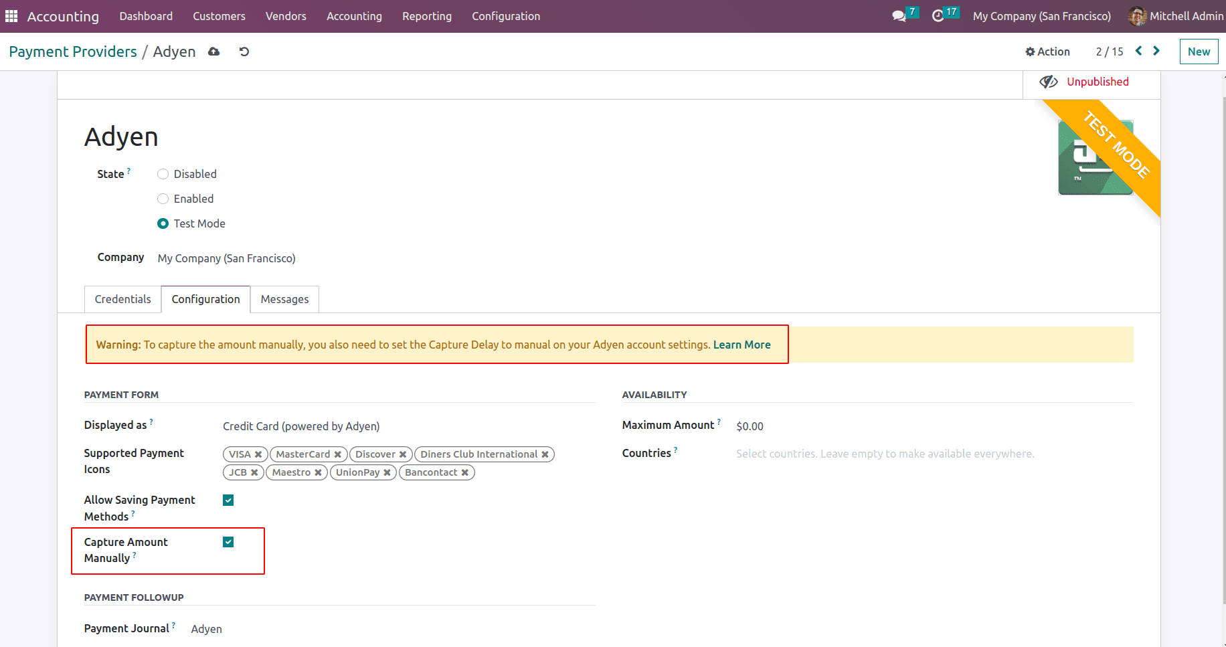Toggle Capture Amount Manually checkbox
The width and height of the screenshot is (1226, 647).
tap(228, 542)
